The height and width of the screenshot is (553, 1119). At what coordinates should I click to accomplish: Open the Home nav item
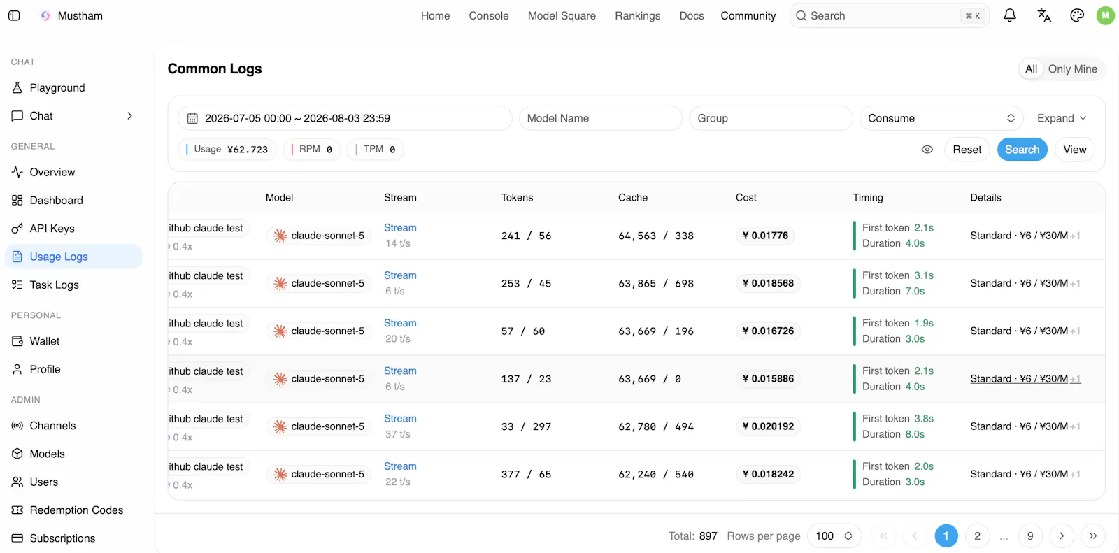tap(435, 15)
